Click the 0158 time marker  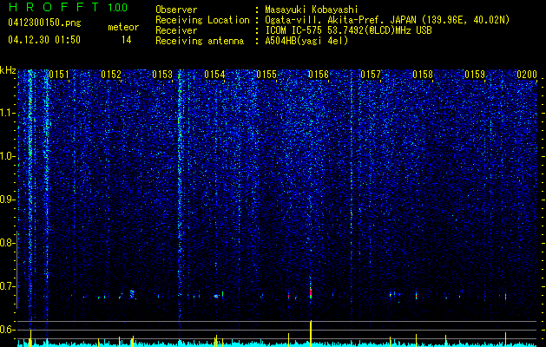[423, 75]
